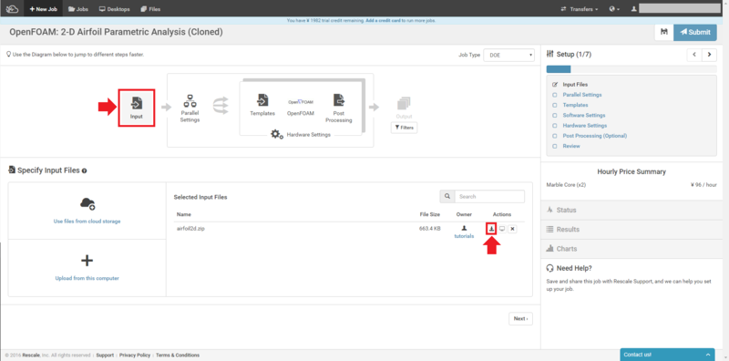Expand the Contact us! chat widget

[x=668, y=355]
